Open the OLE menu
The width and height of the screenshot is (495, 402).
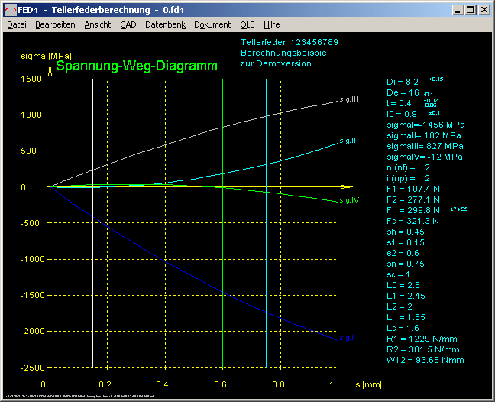click(247, 24)
